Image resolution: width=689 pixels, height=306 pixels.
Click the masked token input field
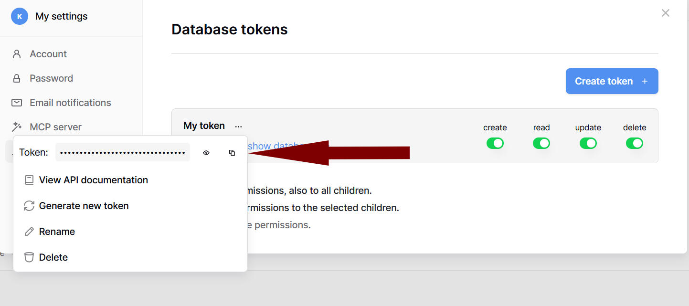pyautogui.click(x=123, y=152)
